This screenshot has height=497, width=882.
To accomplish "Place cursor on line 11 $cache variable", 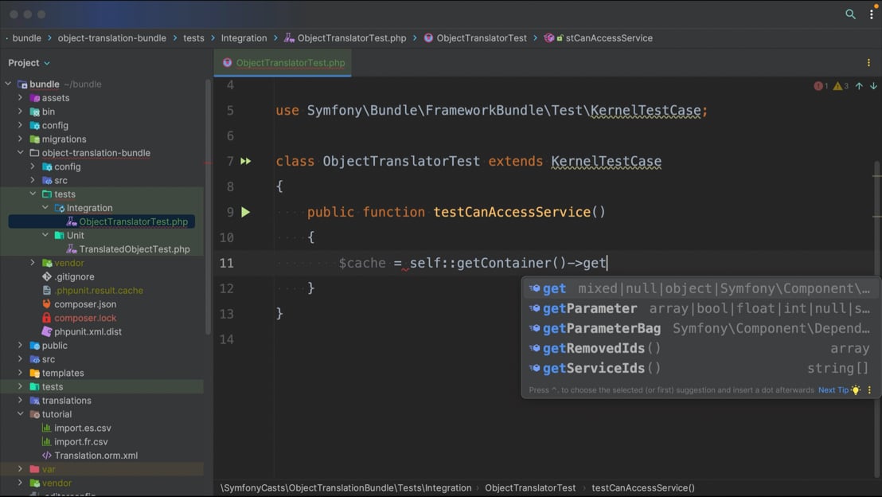I will pos(362,263).
